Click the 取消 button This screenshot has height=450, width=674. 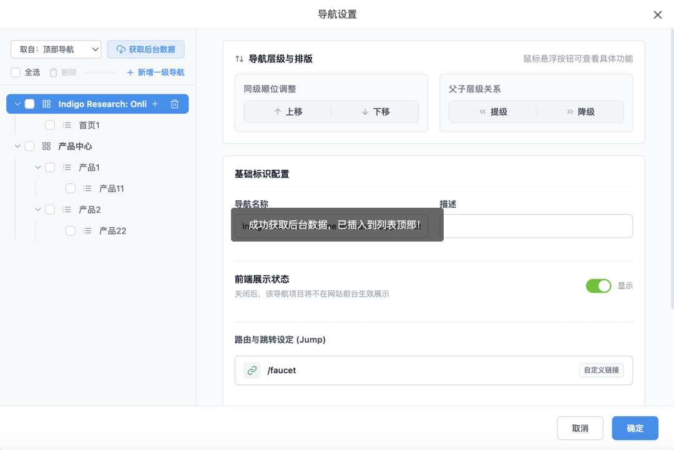(x=580, y=428)
